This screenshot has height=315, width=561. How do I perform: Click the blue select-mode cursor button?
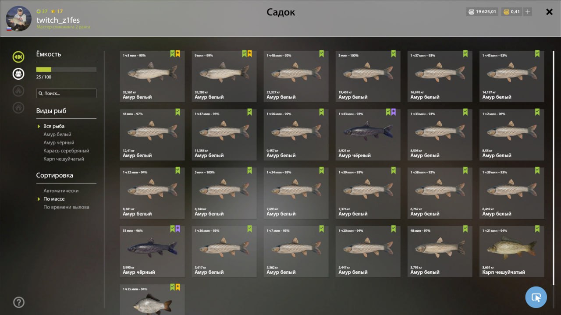536,297
